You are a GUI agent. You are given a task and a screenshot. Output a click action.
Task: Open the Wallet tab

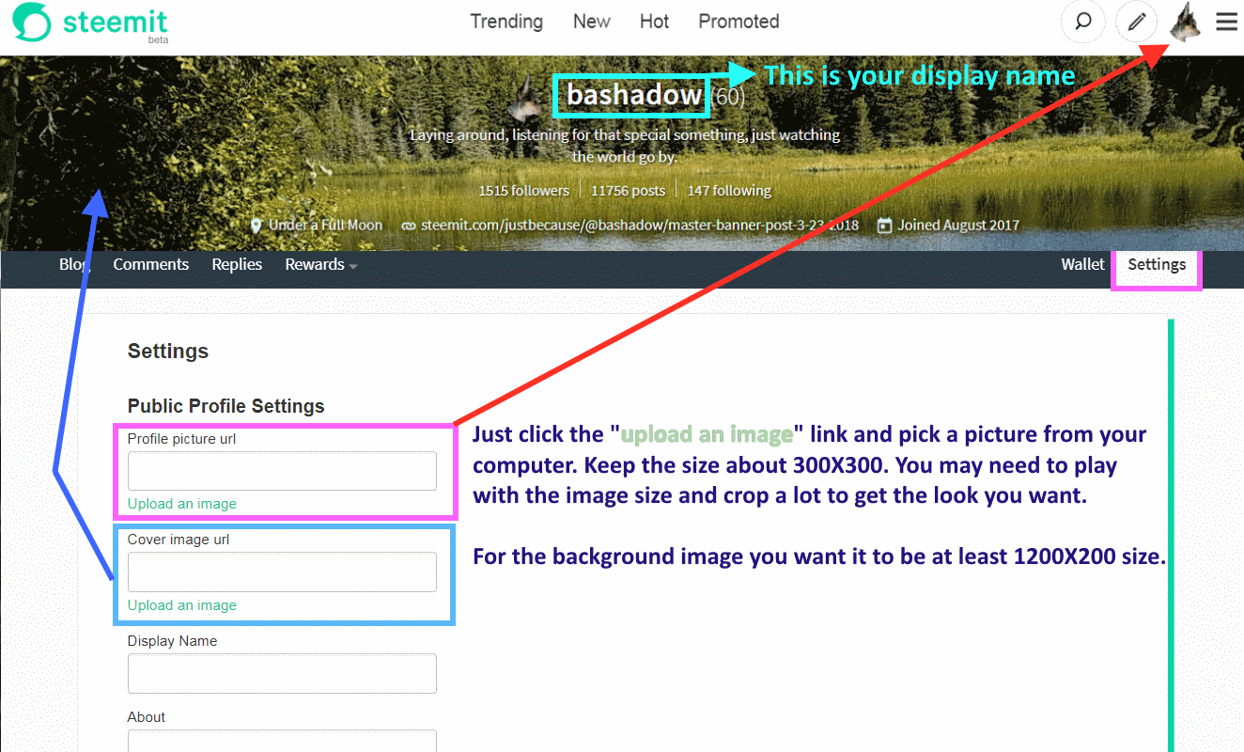[1083, 264]
